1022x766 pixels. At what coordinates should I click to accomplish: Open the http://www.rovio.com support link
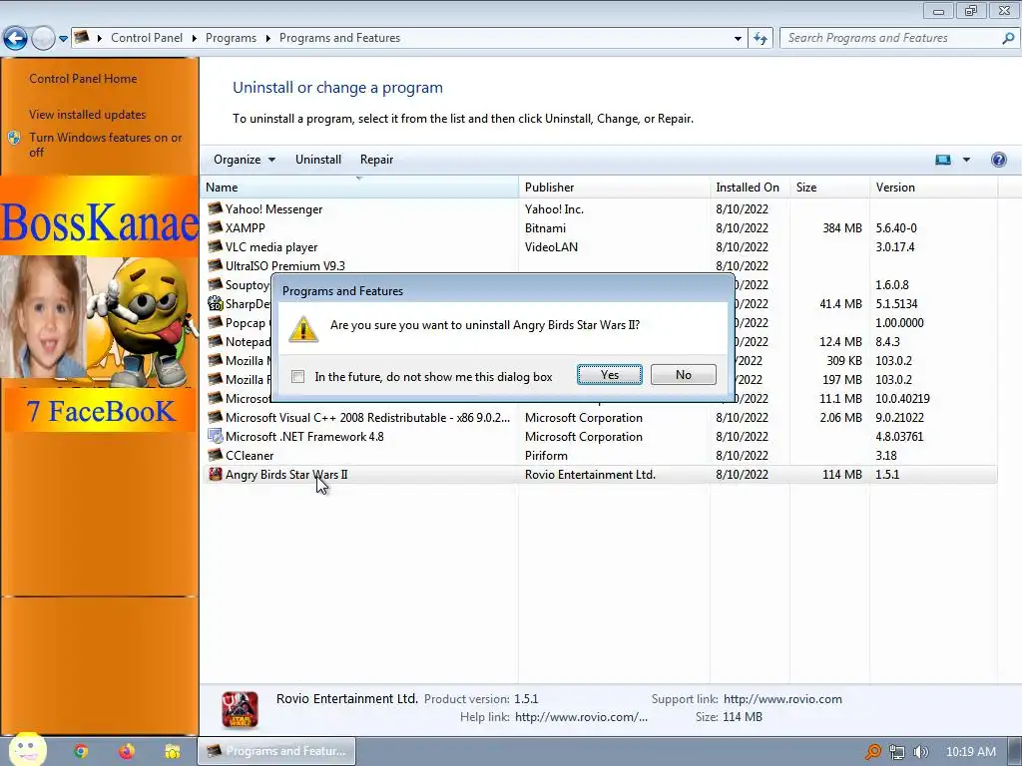(782, 699)
